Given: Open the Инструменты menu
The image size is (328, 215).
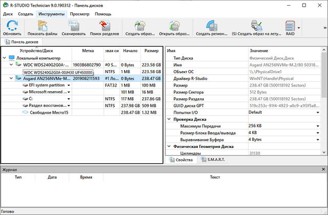Looking at the screenshot, I should [x=51, y=14].
